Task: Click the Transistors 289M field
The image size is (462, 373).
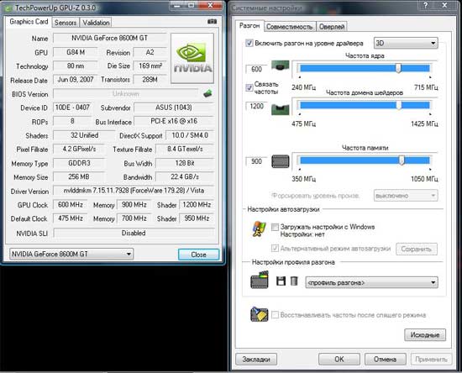Action: 150,80
